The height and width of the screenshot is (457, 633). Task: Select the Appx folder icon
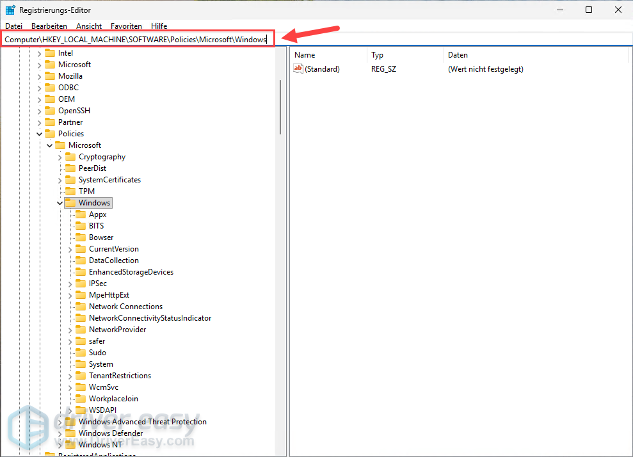pos(81,214)
